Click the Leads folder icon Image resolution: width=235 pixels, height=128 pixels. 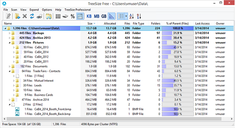click(17, 85)
